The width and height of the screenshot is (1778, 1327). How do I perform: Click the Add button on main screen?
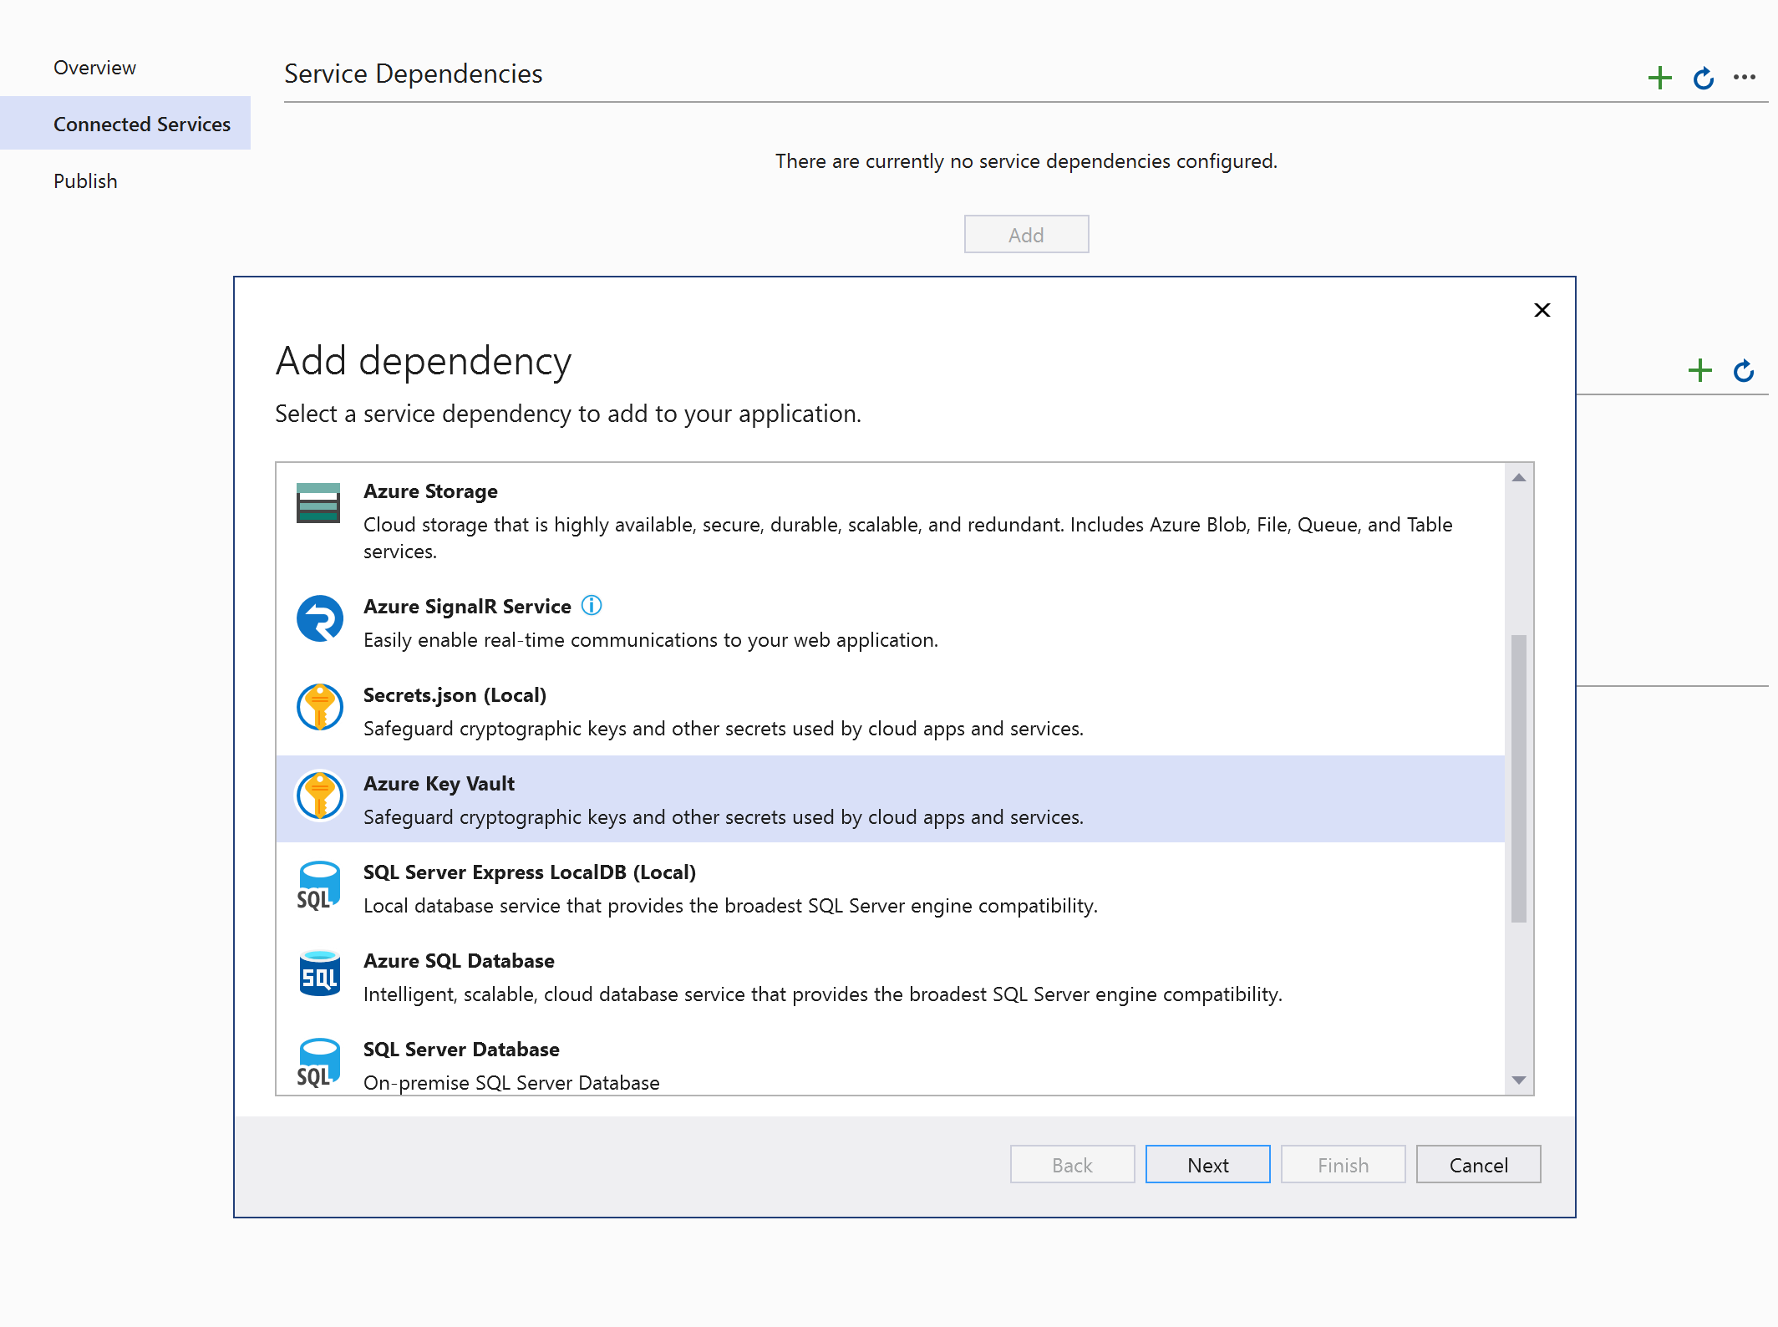point(1025,234)
